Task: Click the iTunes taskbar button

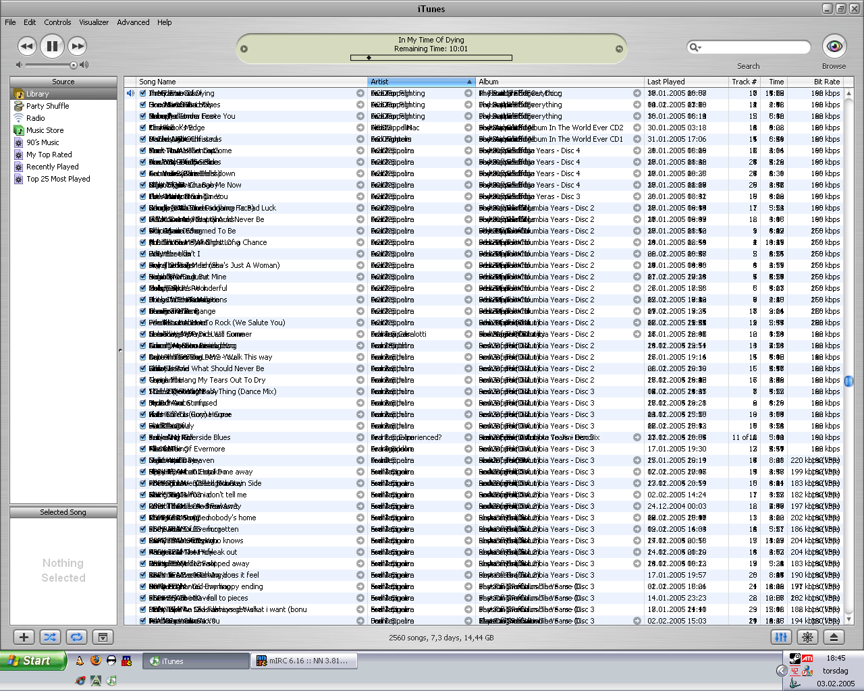Action: 197,661
